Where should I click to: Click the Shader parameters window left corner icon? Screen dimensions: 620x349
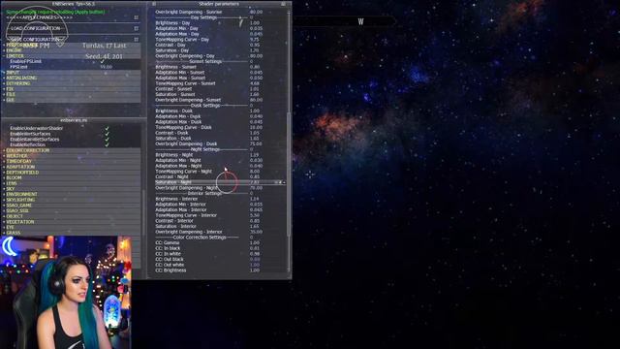(154, 4)
